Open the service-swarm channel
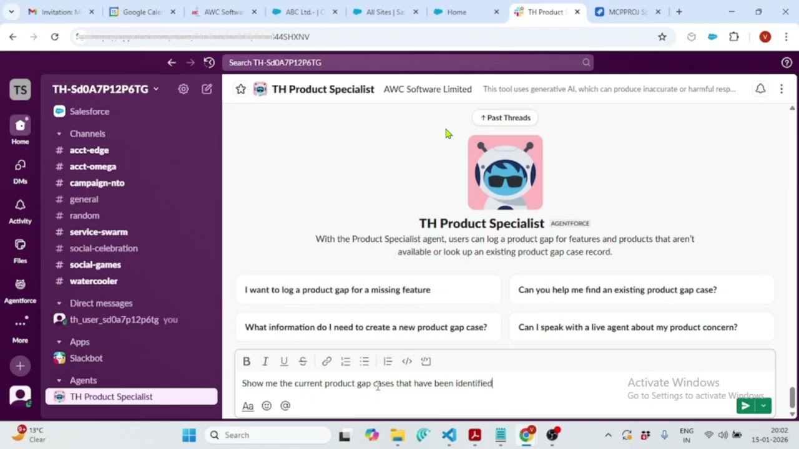Image resolution: width=799 pixels, height=449 pixels. (x=131, y=232)
